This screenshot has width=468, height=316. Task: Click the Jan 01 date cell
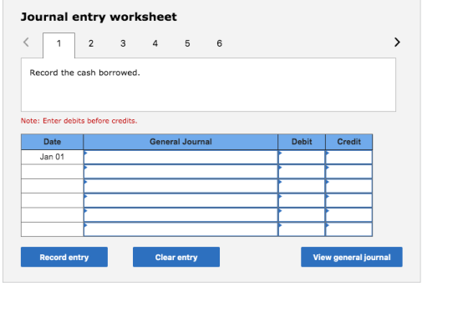[x=52, y=157]
